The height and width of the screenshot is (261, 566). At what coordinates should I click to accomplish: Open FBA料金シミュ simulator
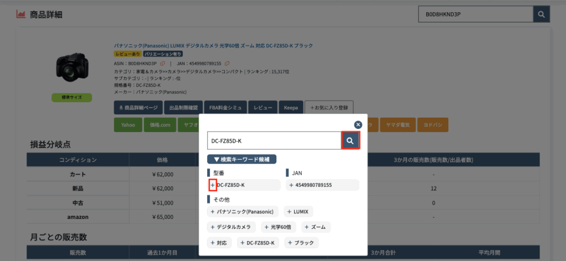coord(226,108)
